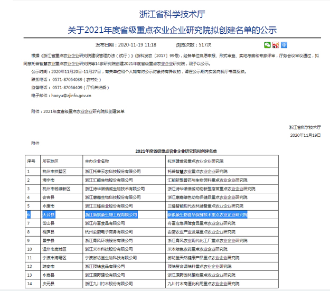Open more sharing options plus icon
The height and width of the screenshot is (291, 330).
(x=284, y=45)
